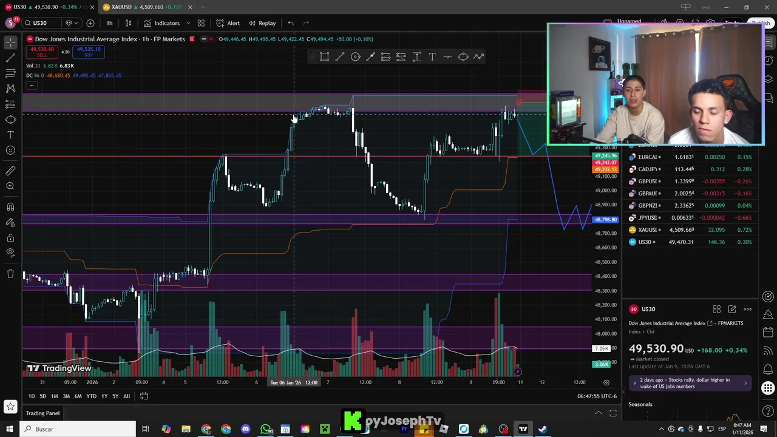Expand the US jobs news headline arrow
Image resolution: width=777 pixels, height=437 pixels.
[x=745, y=384]
